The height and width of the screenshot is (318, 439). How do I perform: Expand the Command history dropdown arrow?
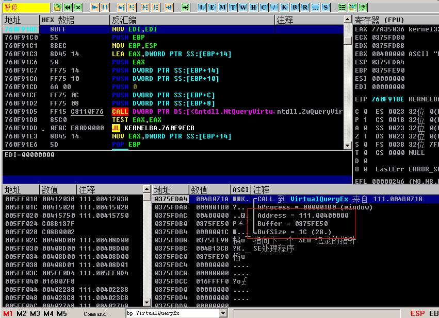pos(223,313)
